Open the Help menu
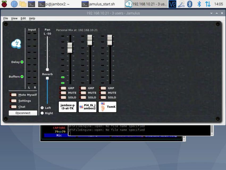The height and width of the screenshot is (170, 226). coord(32,18)
